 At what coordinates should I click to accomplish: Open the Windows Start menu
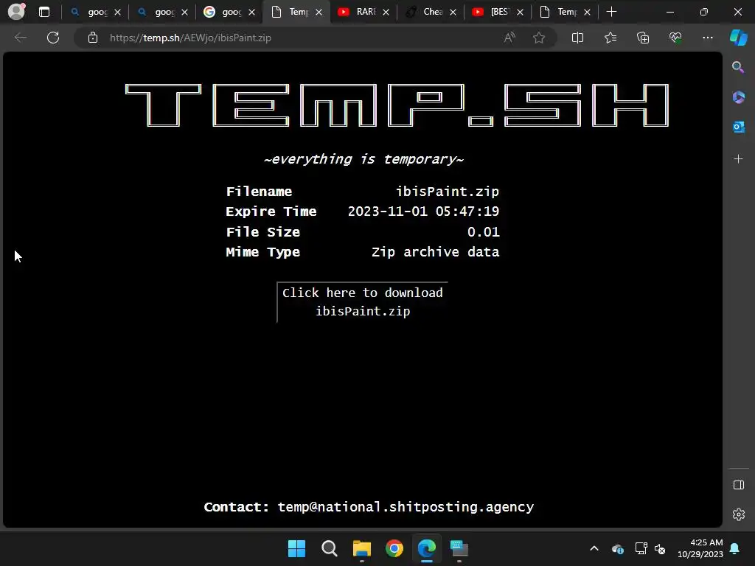pos(296,548)
